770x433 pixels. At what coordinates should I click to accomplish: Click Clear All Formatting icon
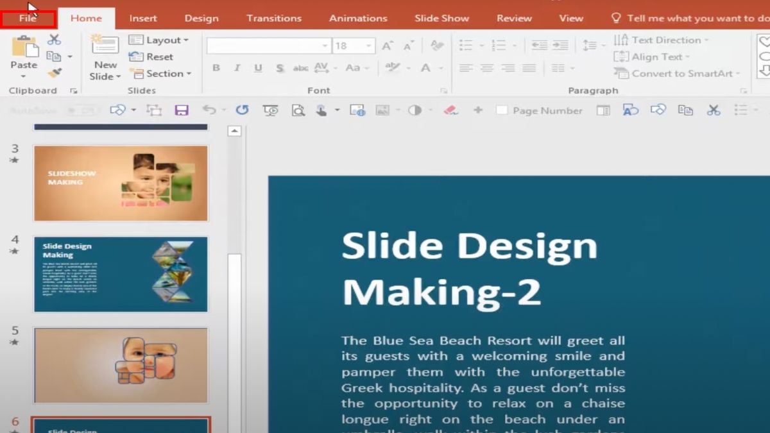point(437,46)
